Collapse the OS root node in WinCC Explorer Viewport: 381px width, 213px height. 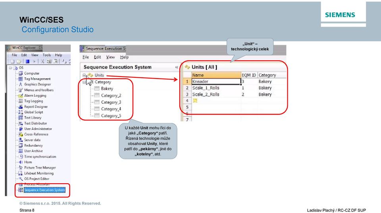click(10, 68)
